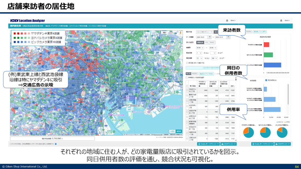This screenshot has width=301, height=169.
Task: Select 平日 day category
Action: point(207,42)
